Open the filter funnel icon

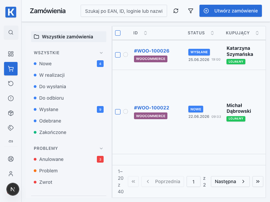(191, 11)
